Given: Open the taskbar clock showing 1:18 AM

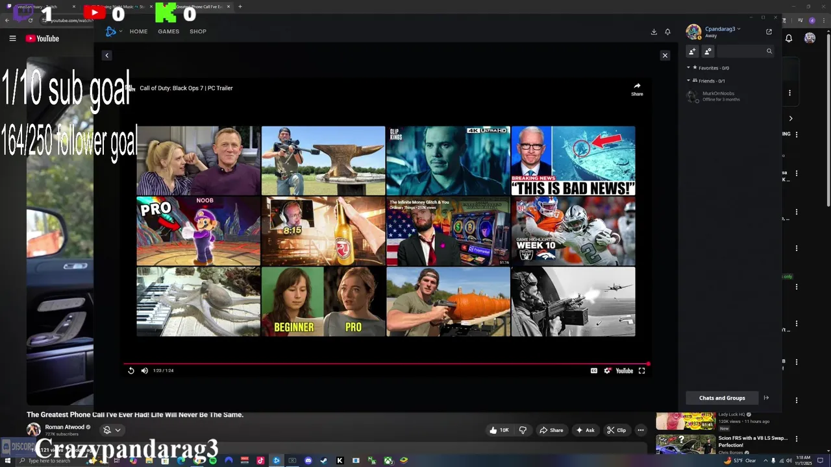Looking at the screenshot, I should pyautogui.click(x=804, y=461).
